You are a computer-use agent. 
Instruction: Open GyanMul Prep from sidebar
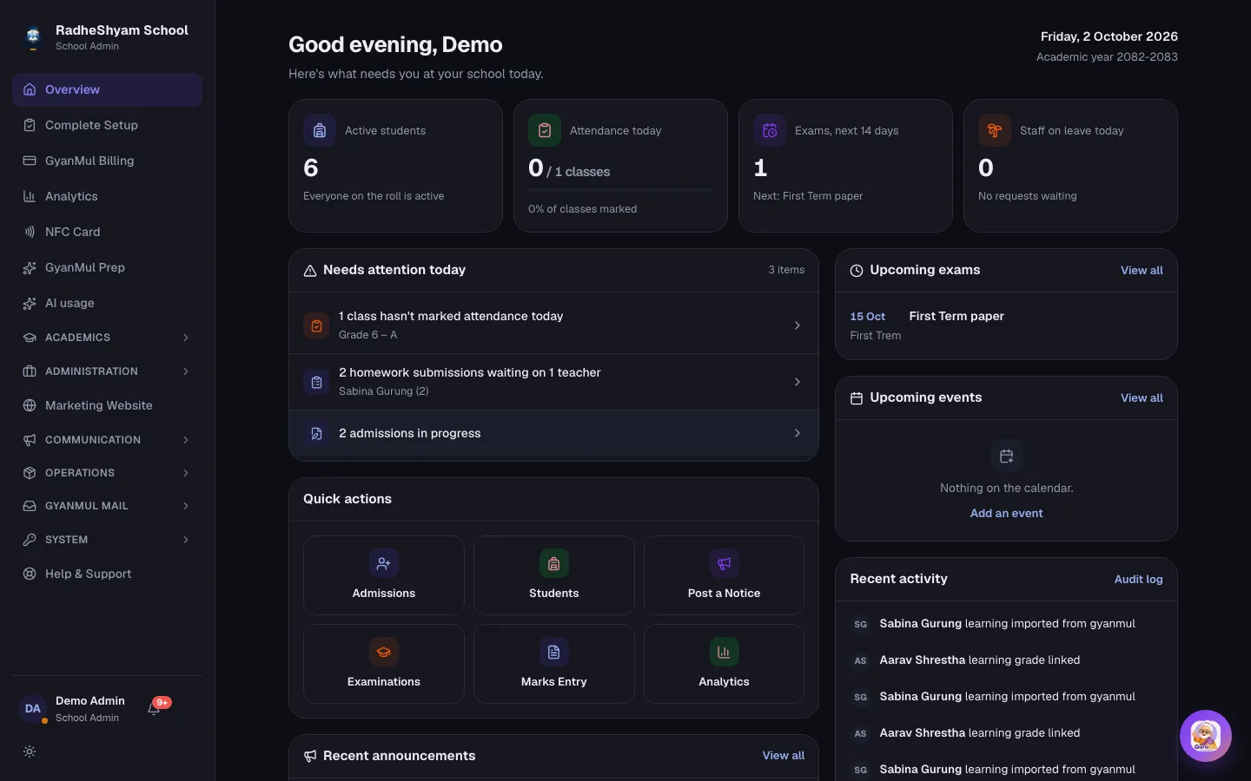[x=108, y=267]
